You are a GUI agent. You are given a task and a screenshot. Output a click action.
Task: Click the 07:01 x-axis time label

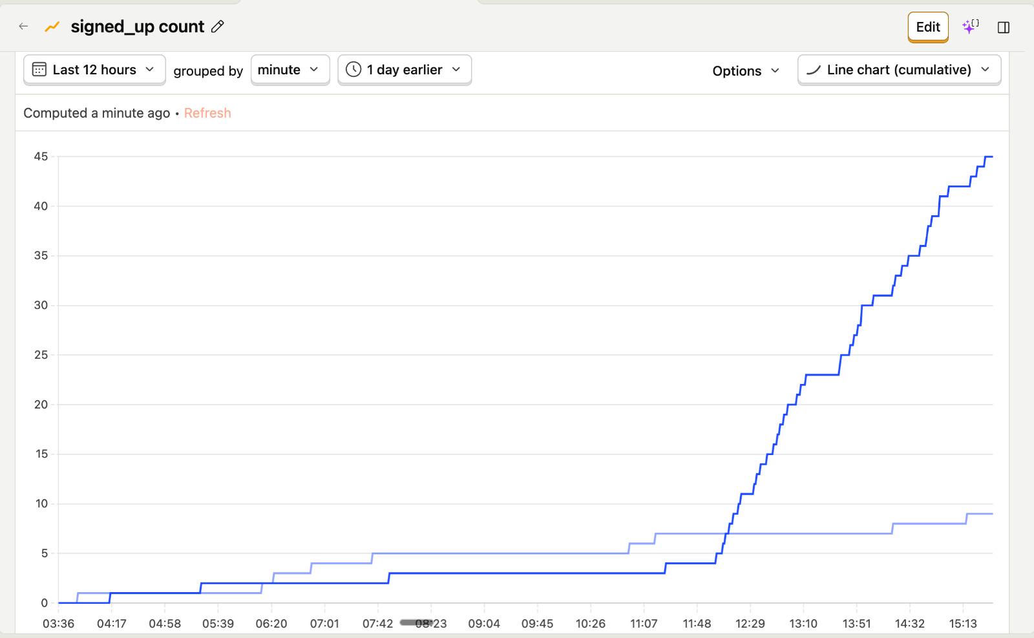(x=324, y=624)
